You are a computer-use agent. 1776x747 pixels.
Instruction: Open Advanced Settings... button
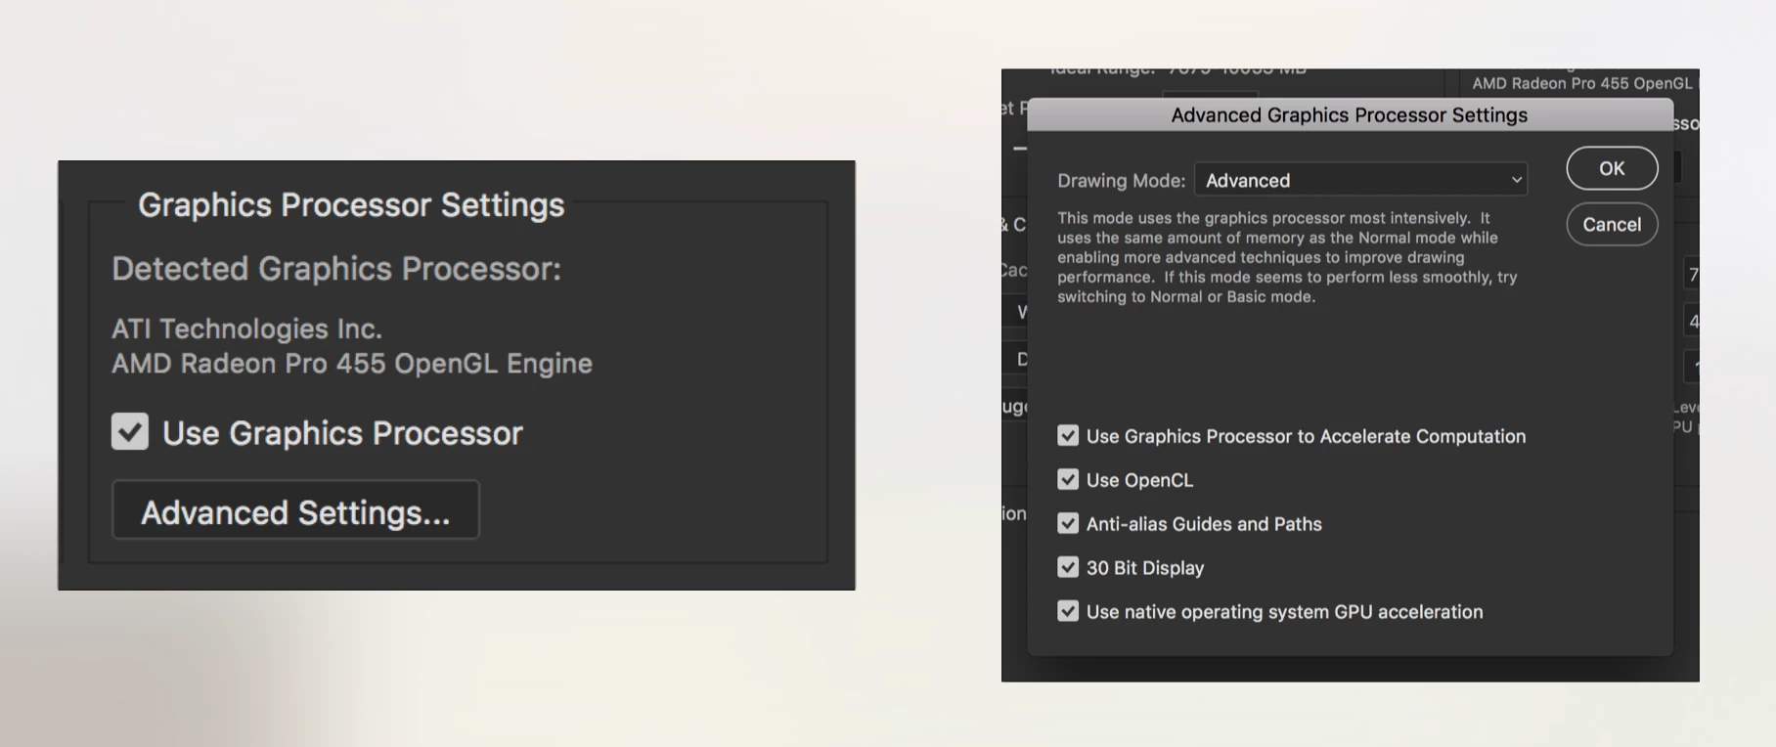click(x=295, y=509)
